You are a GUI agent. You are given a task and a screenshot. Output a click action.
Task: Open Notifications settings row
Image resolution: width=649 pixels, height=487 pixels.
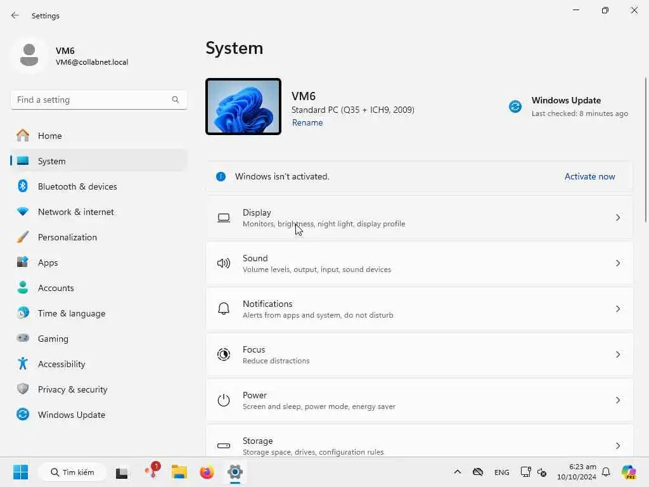click(x=420, y=309)
